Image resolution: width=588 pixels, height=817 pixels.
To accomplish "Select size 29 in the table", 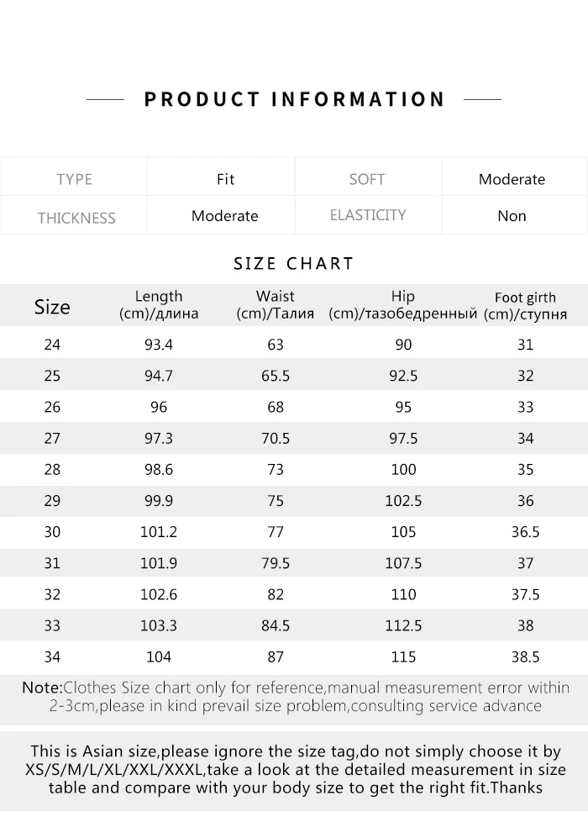I will tap(52, 500).
